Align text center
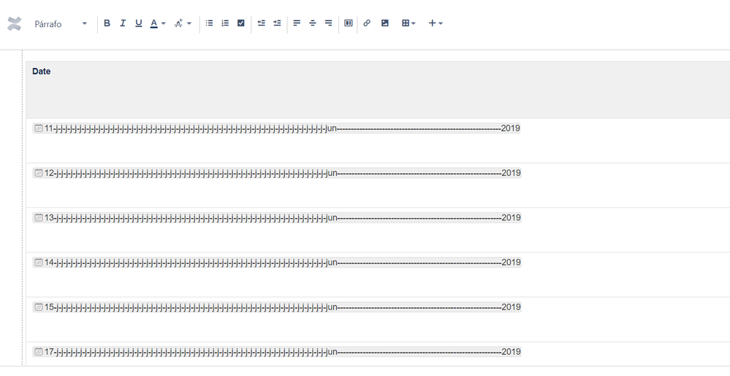 [313, 23]
